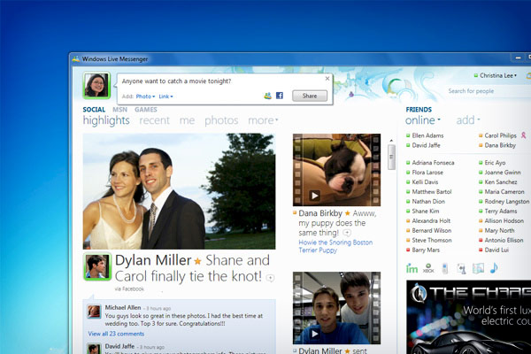The image size is (531, 354).
Task: Click in the status message text field
Action: [x=220, y=81]
